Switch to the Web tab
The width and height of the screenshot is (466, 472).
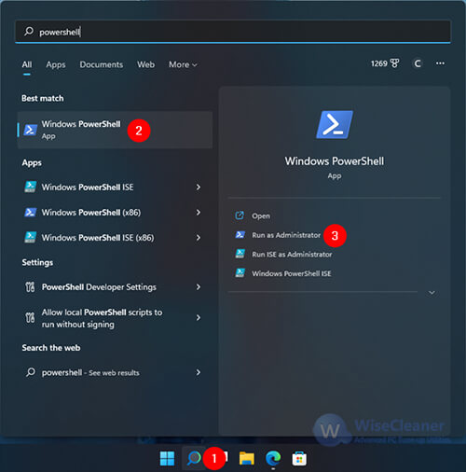pyautogui.click(x=145, y=64)
